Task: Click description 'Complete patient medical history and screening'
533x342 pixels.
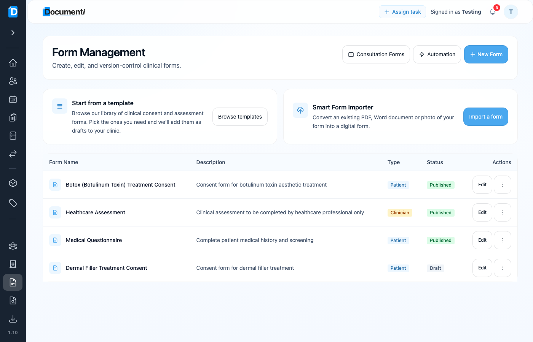Action: 255,240
